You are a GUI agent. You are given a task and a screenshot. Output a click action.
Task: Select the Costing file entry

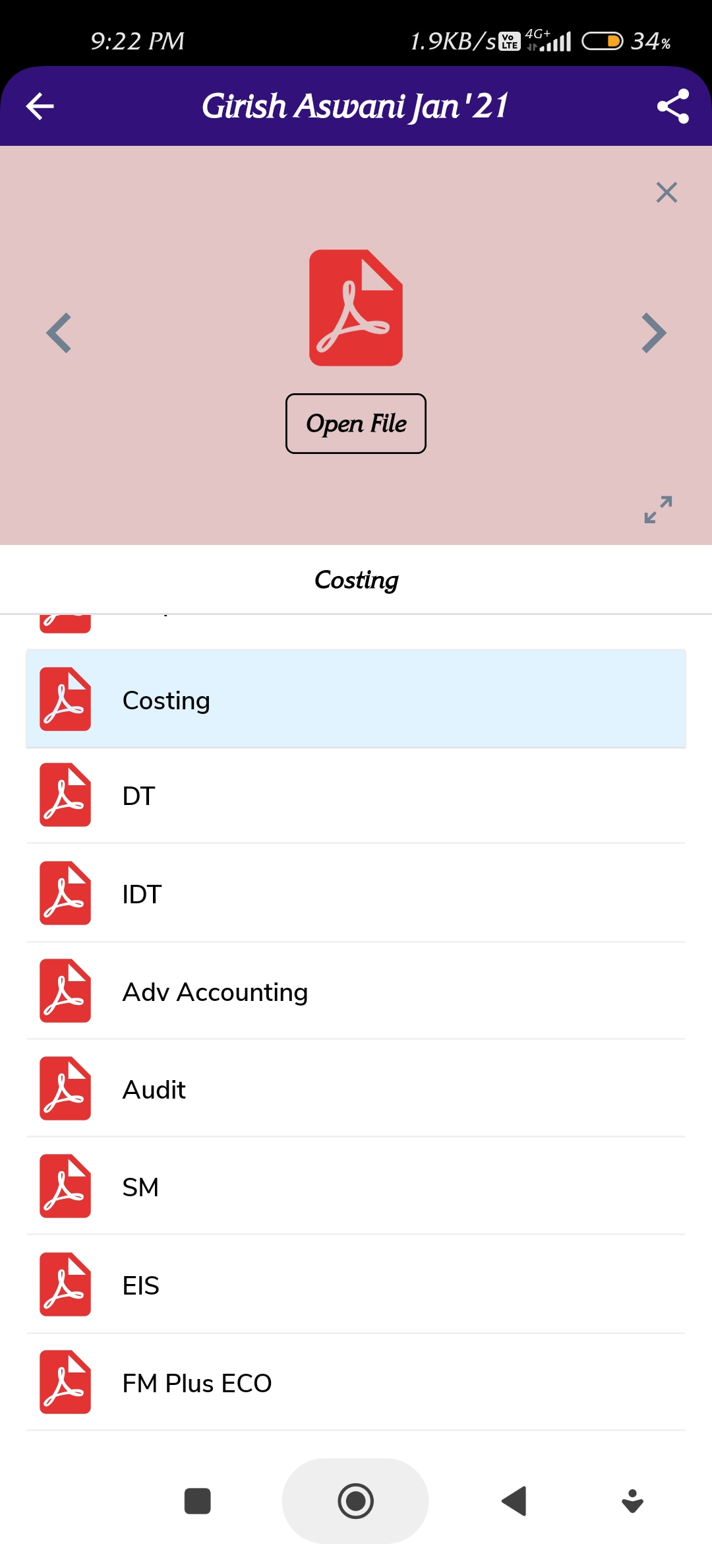click(x=356, y=699)
